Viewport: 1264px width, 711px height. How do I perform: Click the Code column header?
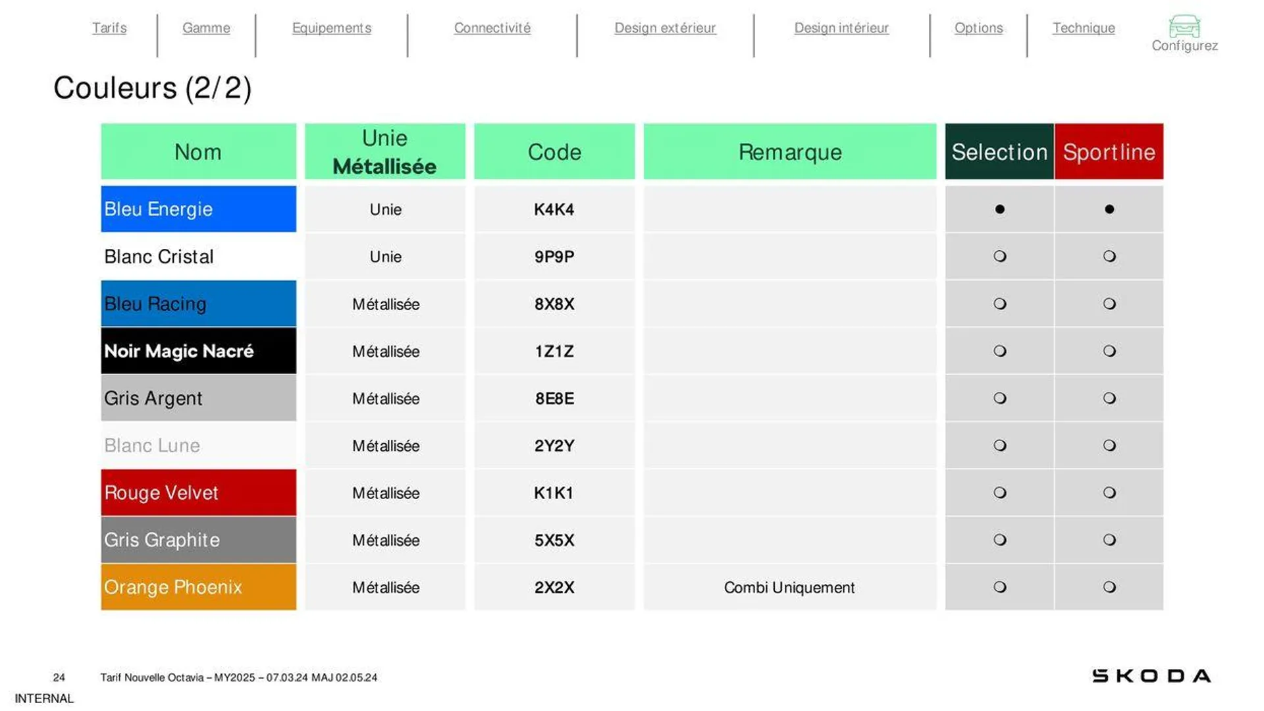point(554,151)
